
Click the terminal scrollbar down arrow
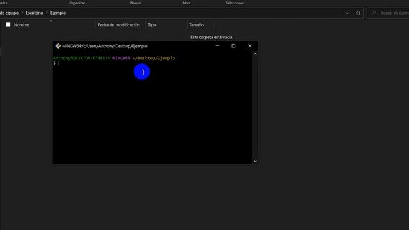255,161
